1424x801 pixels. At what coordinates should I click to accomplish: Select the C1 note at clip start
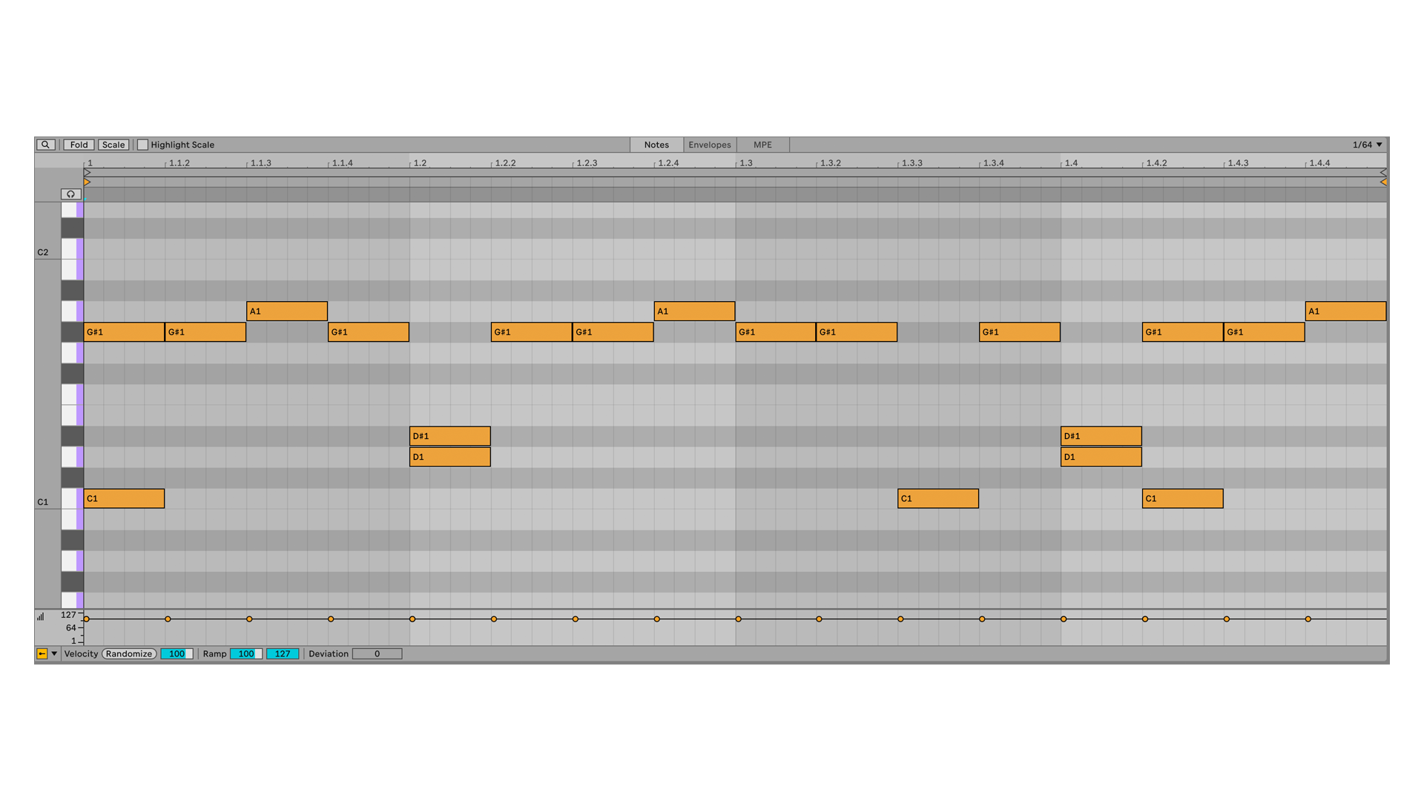click(124, 498)
